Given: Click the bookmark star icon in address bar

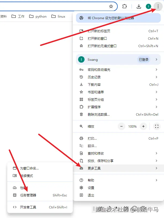Looking at the screenshot, I should coord(111,6).
